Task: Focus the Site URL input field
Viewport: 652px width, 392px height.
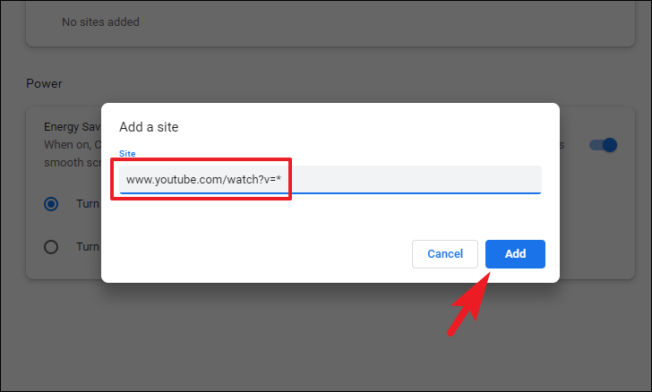Action: click(330, 180)
